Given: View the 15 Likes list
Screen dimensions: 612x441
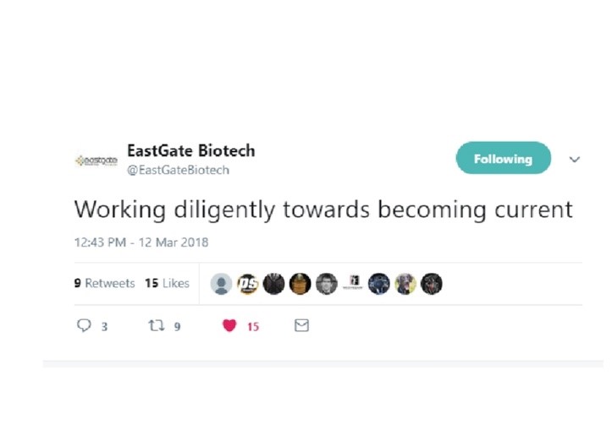Looking at the screenshot, I should (167, 283).
